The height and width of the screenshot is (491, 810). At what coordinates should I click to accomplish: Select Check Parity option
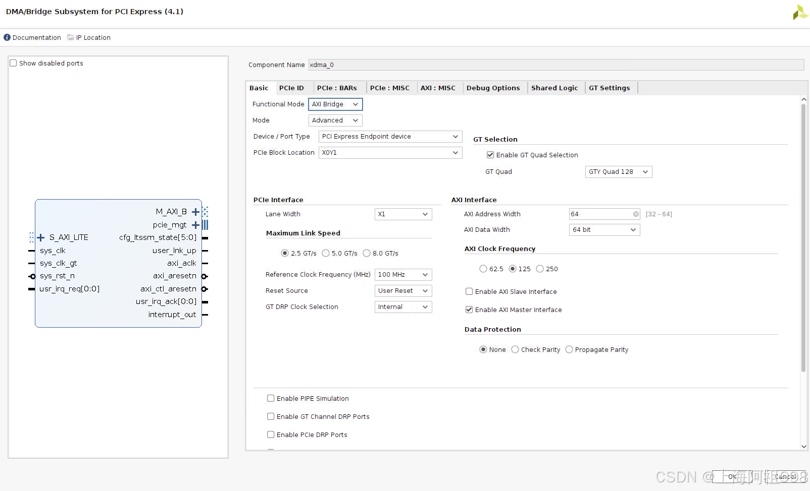(515, 350)
